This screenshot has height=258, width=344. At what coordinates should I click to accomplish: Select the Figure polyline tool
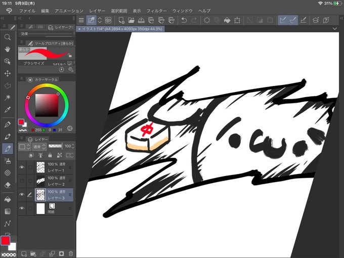pos(8,224)
